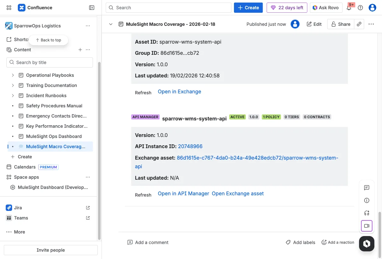Follow the Open in API Manager link
Screen dimensions: 382x259
point(183,193)
